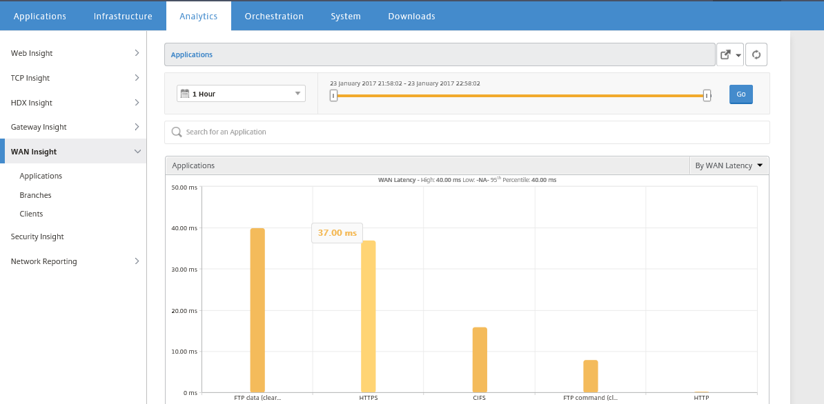Click the export icon button
Viewport: 824px width, 404px height.
tap(730, 54)
